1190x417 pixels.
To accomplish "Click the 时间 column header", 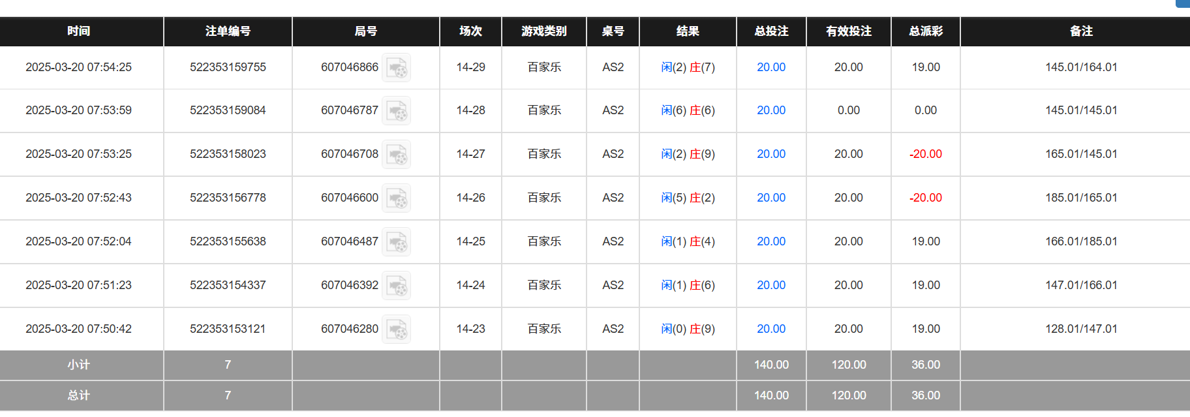I will [x=80, y=31].
